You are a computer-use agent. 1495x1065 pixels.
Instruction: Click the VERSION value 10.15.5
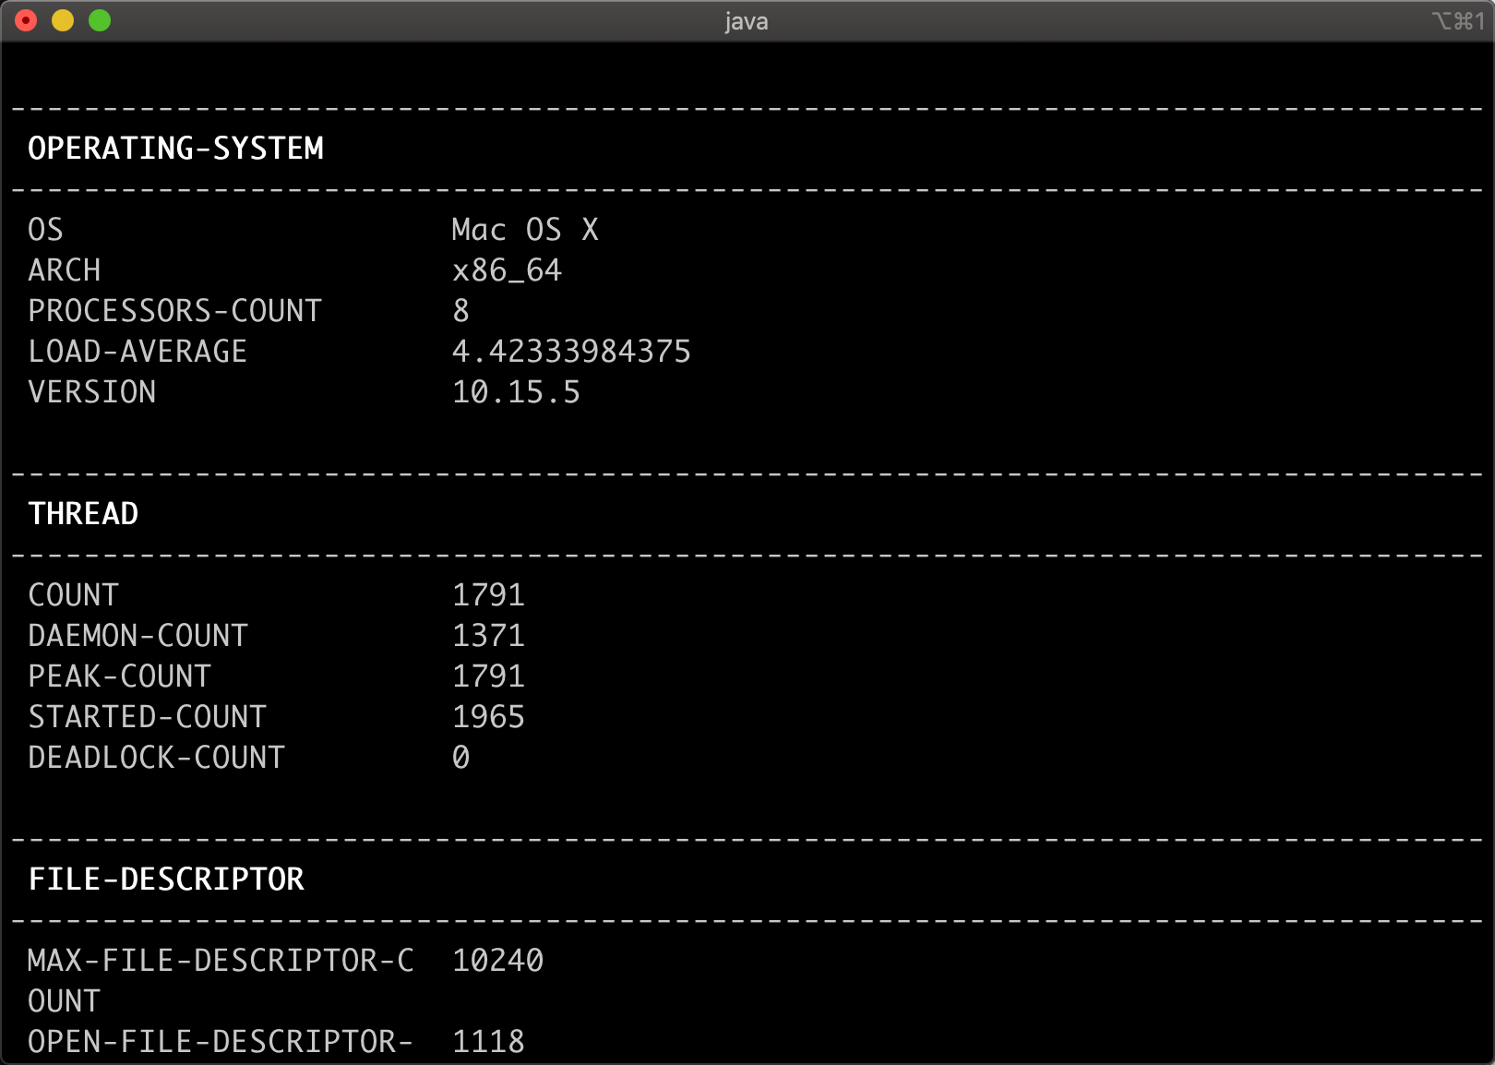pos(516,392)
